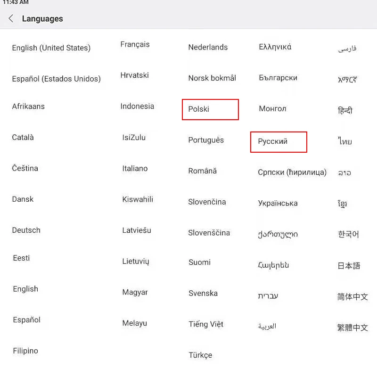Select Hrvatski language

(135, 75)
